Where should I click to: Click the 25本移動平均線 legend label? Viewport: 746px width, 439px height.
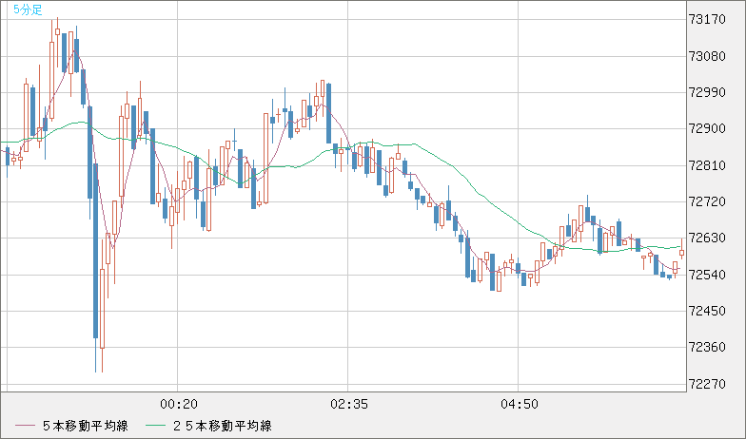pyautogui.click(x=223, y=426)
